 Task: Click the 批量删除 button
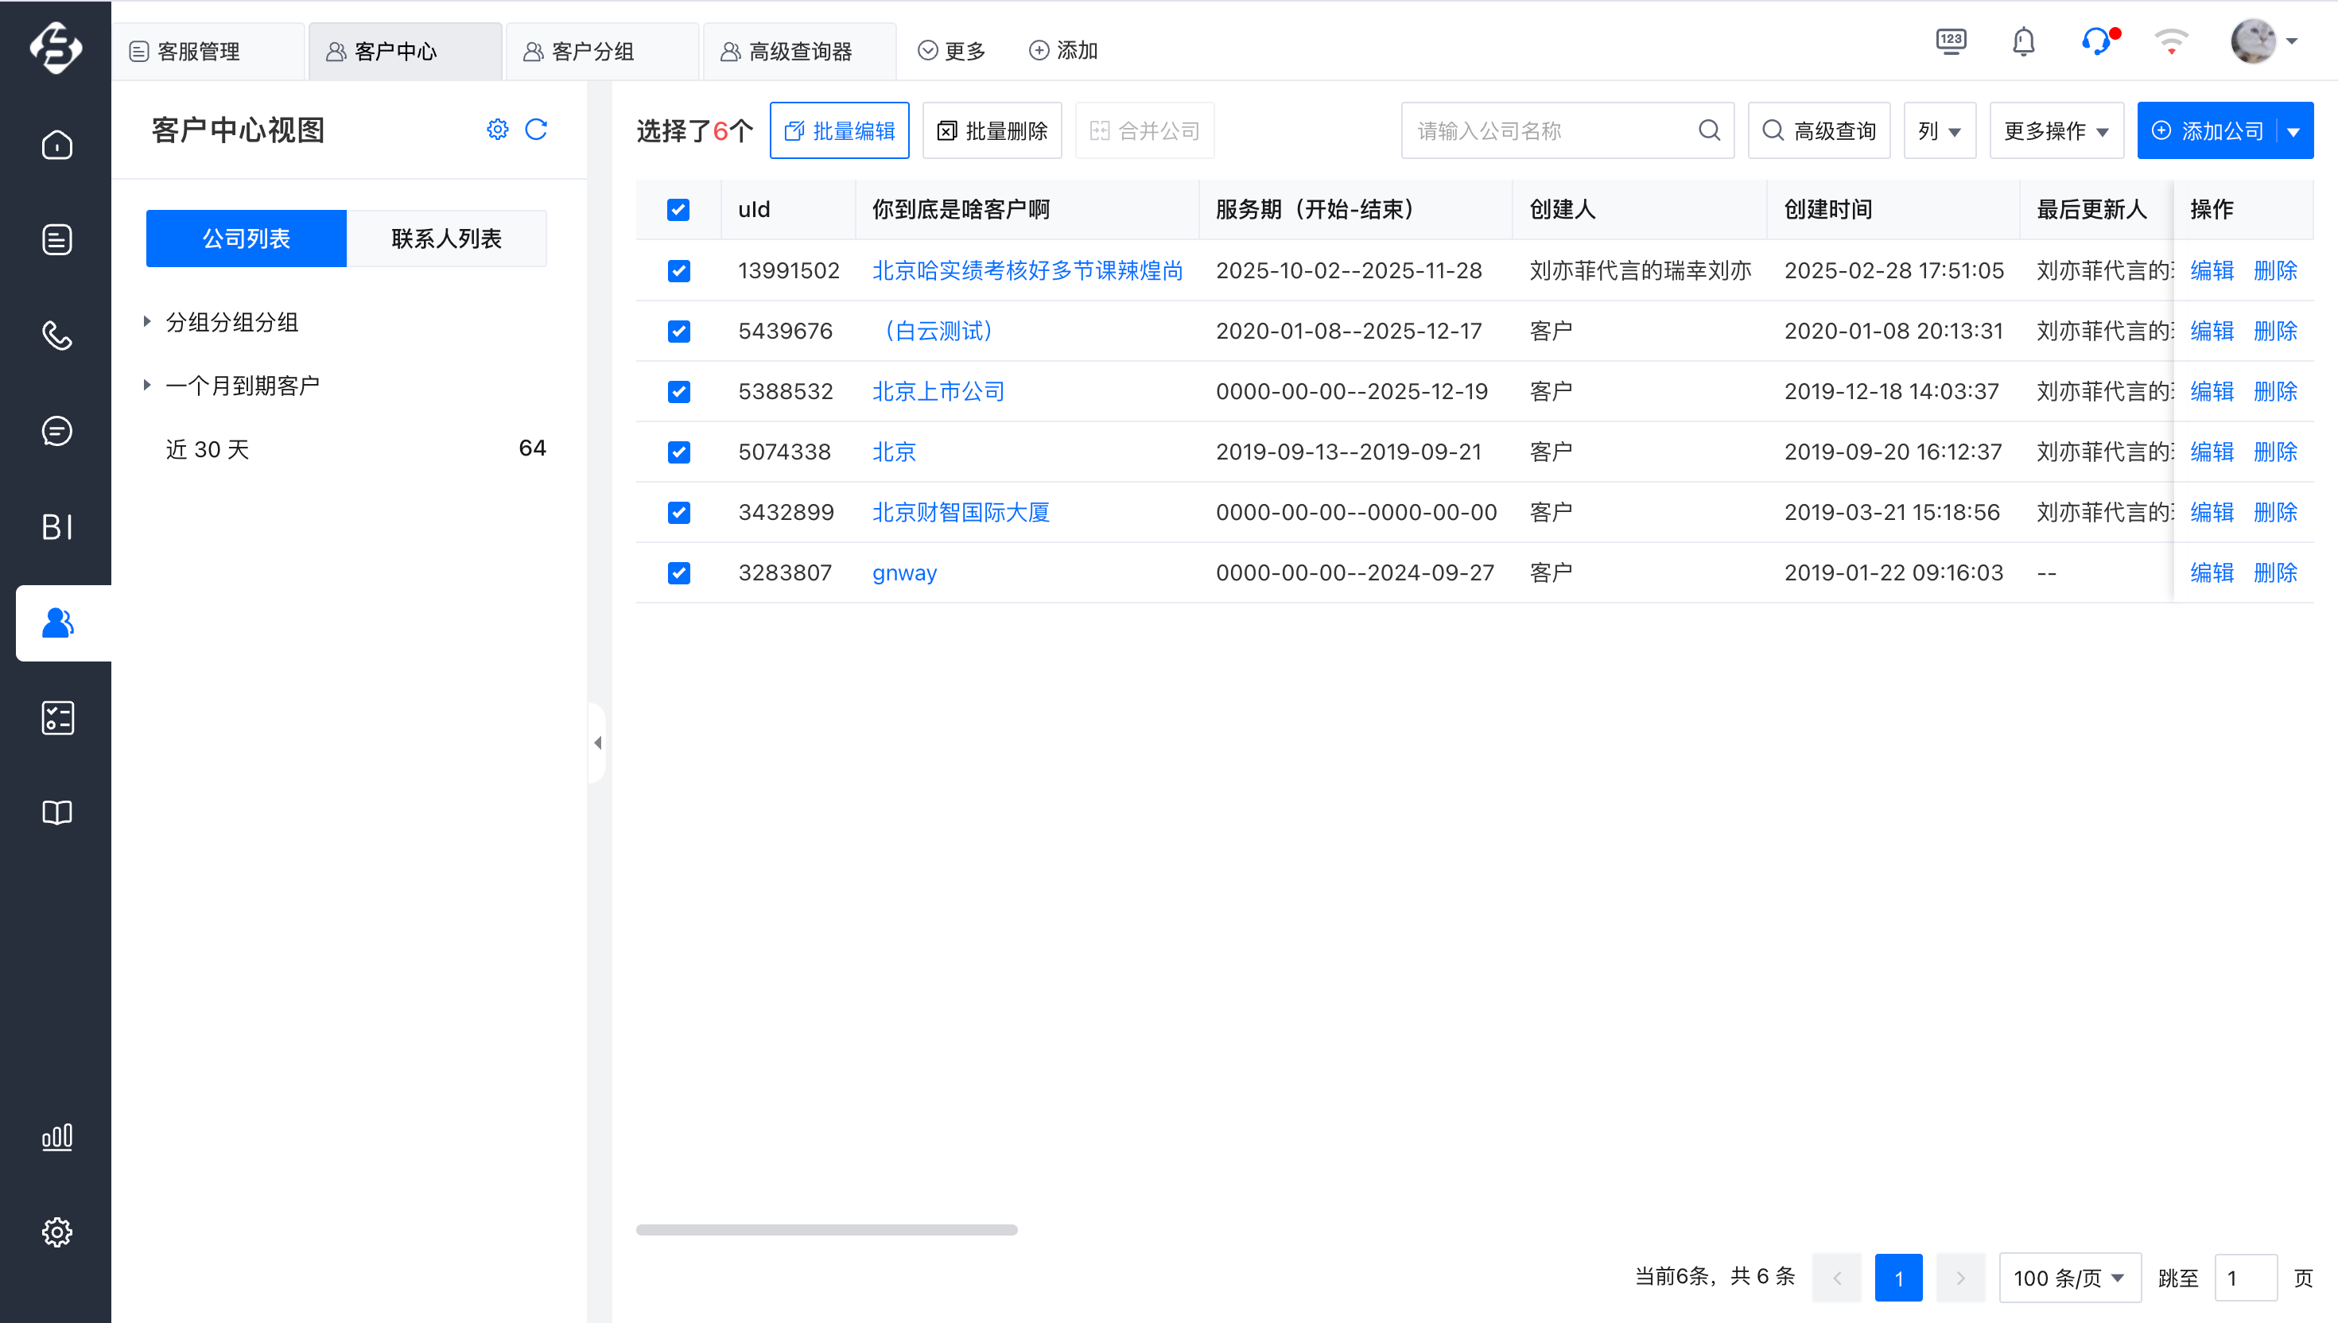(992, 131)
